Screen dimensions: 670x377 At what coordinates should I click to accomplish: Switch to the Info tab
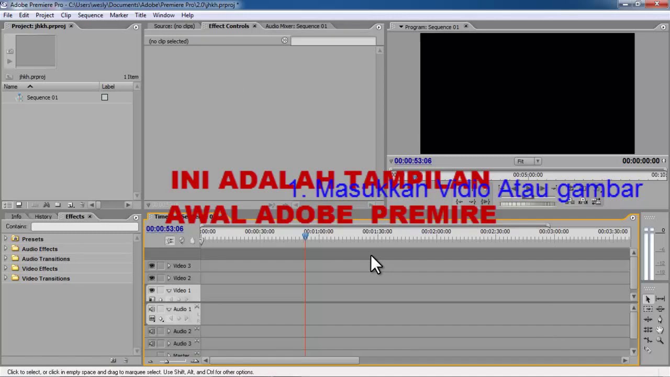(x=16, y=217)
